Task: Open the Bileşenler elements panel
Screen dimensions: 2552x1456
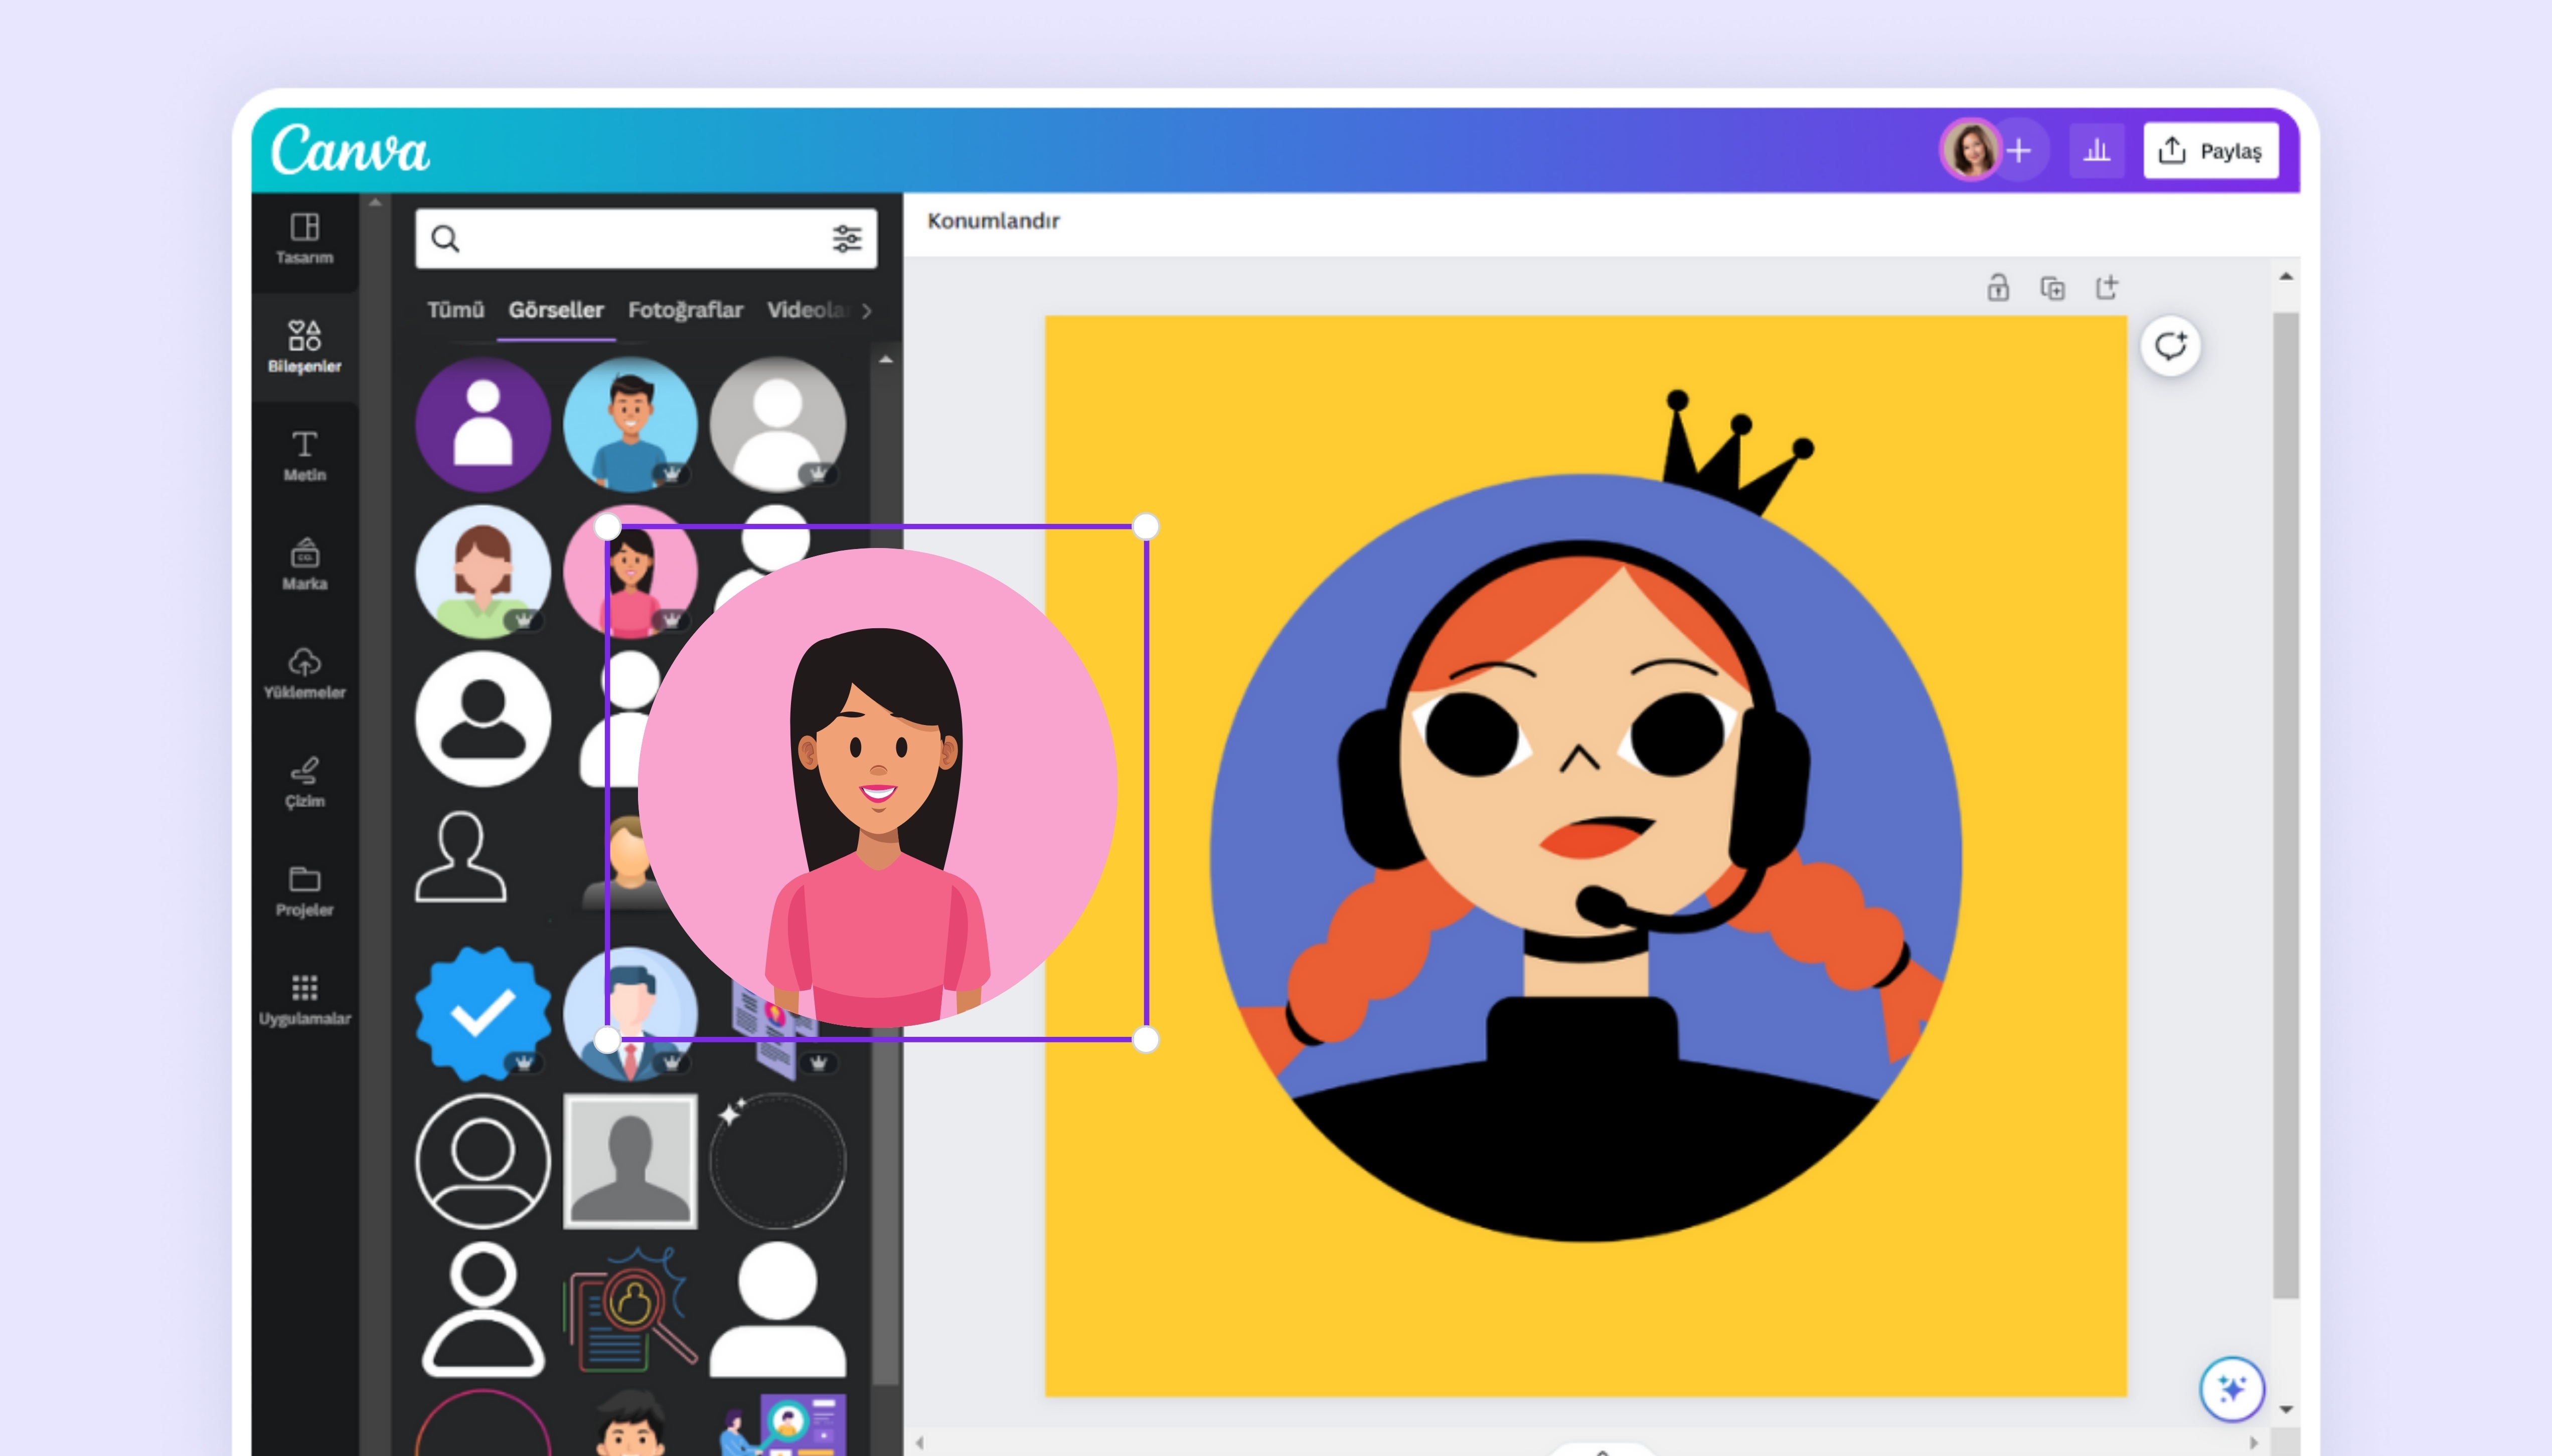Action: 304,346
